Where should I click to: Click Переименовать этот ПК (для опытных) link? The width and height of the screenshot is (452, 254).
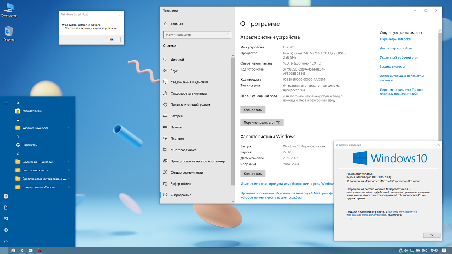(402, 92)
